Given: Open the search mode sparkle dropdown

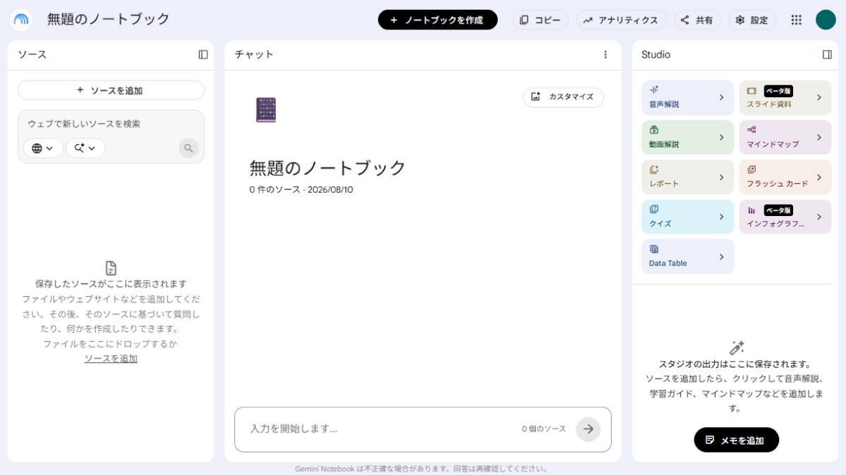Looking at the screenshot, I should click(85, 148).
